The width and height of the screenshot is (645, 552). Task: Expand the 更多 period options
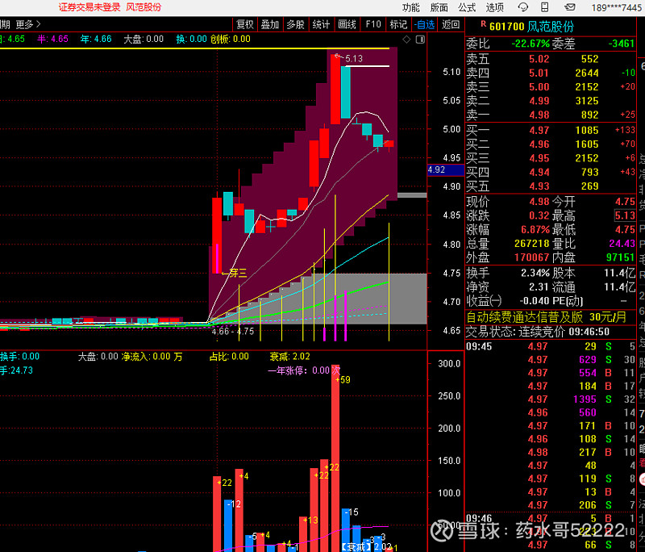coord(28,25)
